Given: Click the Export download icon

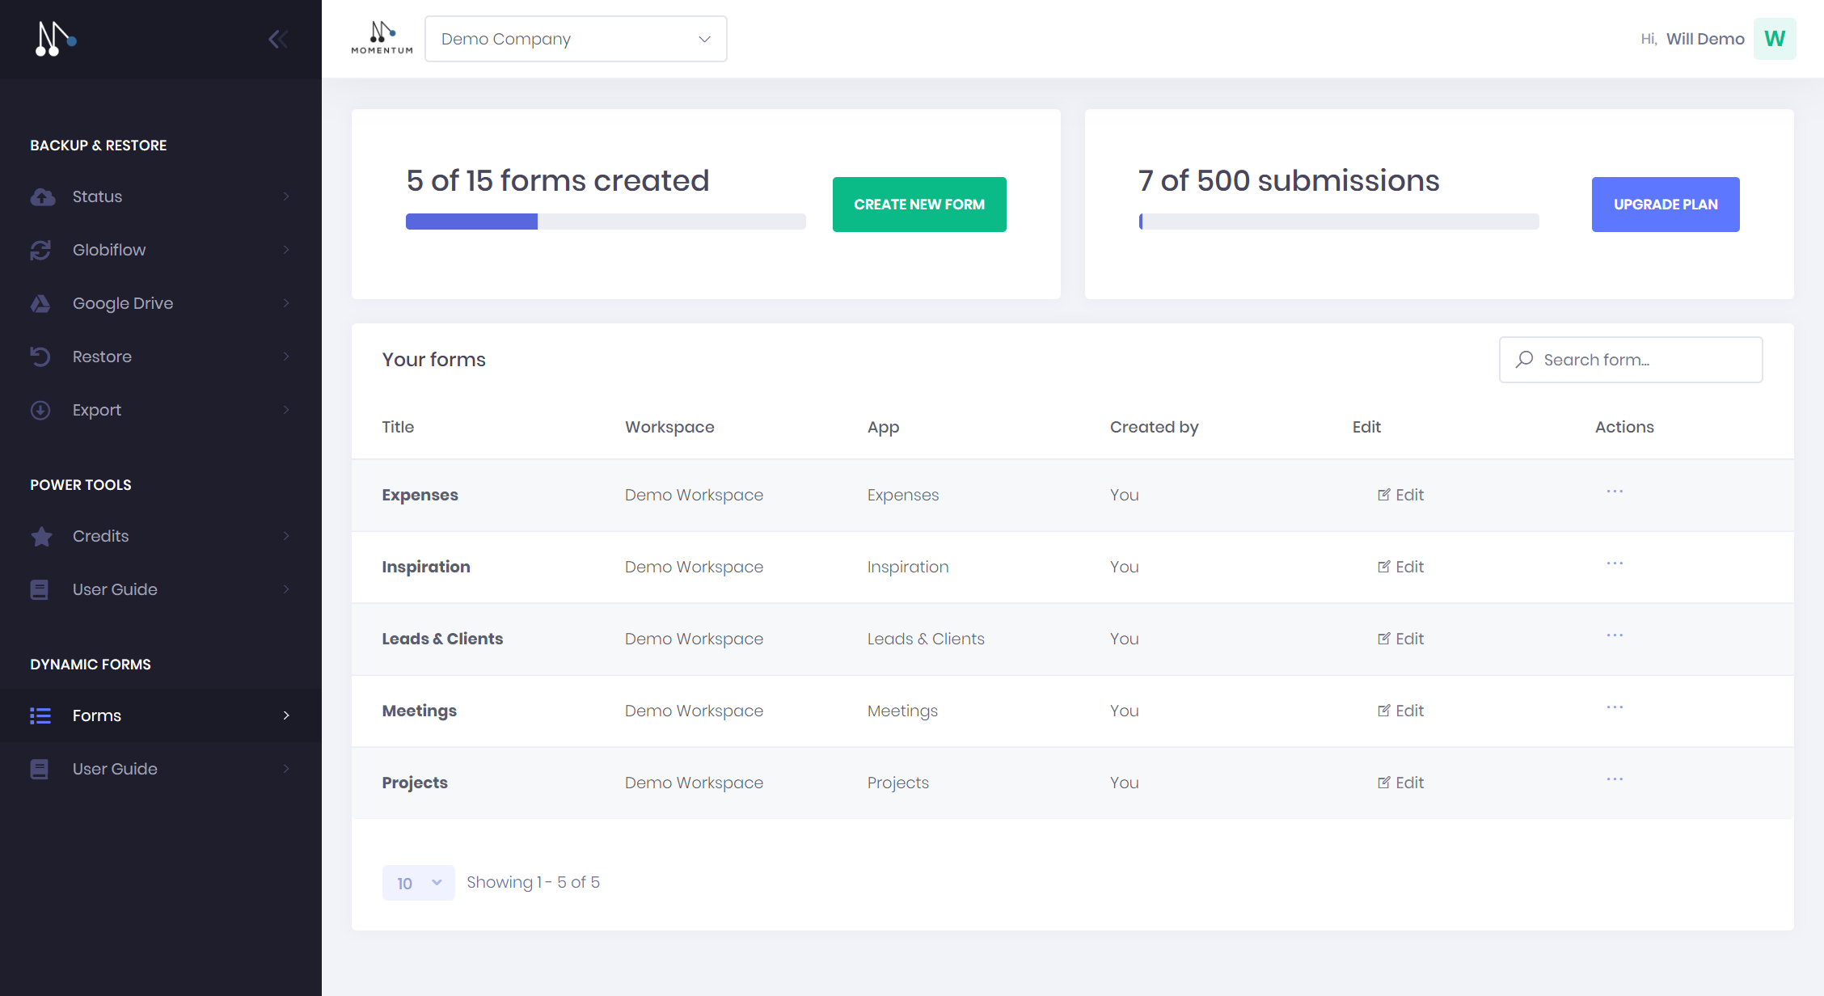Looking at the screenshot, I should [x=40, y=410].
